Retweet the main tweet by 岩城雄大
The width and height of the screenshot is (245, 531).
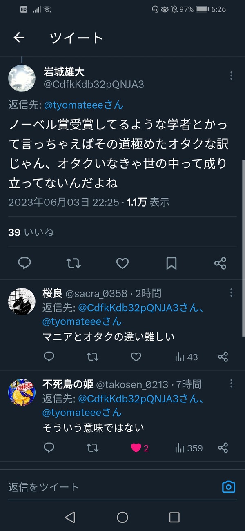point(73,263)
